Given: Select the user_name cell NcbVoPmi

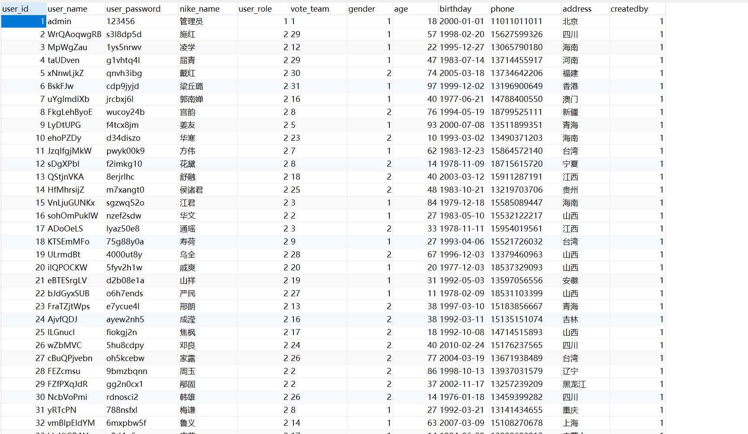Looking at the screenshot, I should click(75, 397).
